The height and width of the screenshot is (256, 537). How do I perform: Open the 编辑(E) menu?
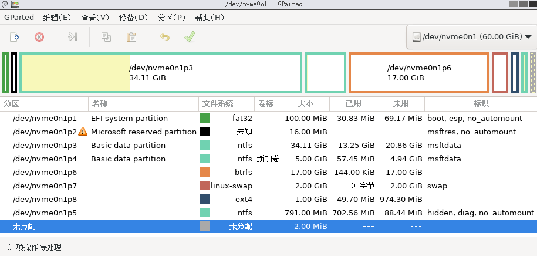pos(57,18)
